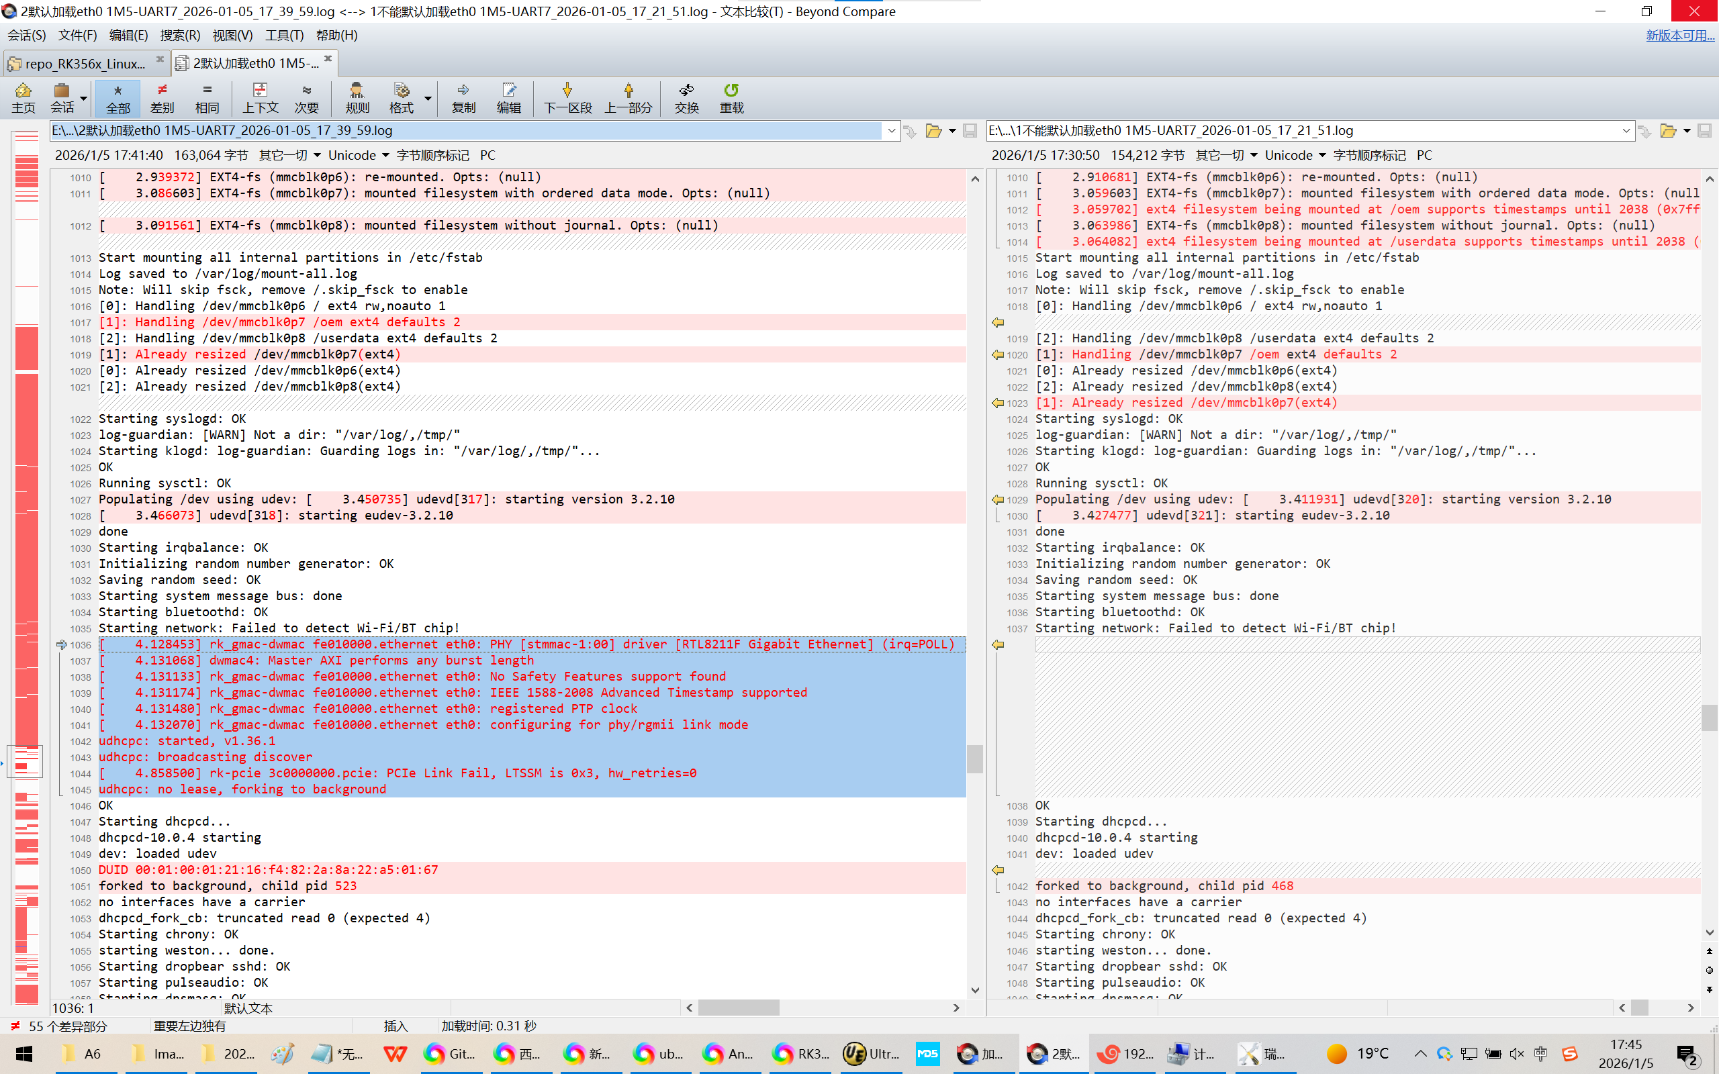Open the Edit (编辑) toolbar tool
The image size is (1719, 1074).
[508, 98]
